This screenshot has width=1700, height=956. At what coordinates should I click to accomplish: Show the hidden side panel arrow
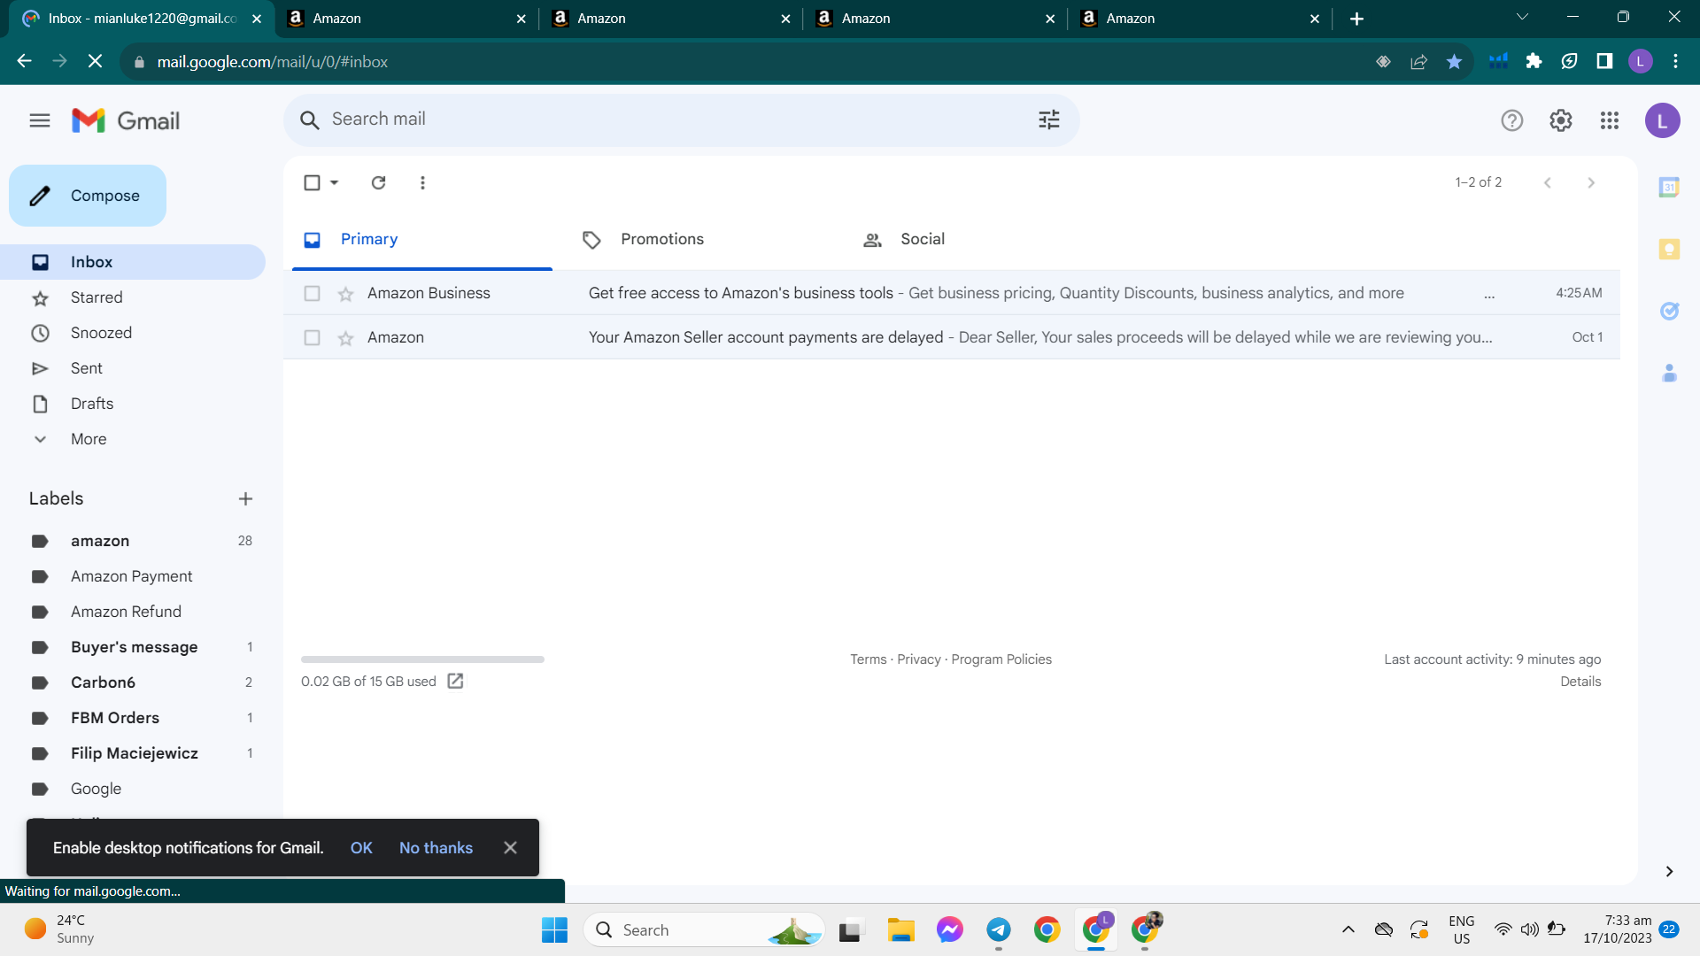point(1669,872)
